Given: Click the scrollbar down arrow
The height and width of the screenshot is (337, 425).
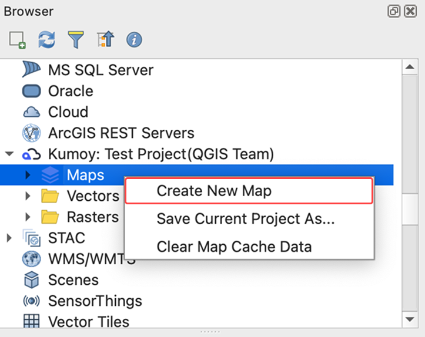Looking at the screenshot, I should coord(410,319).
